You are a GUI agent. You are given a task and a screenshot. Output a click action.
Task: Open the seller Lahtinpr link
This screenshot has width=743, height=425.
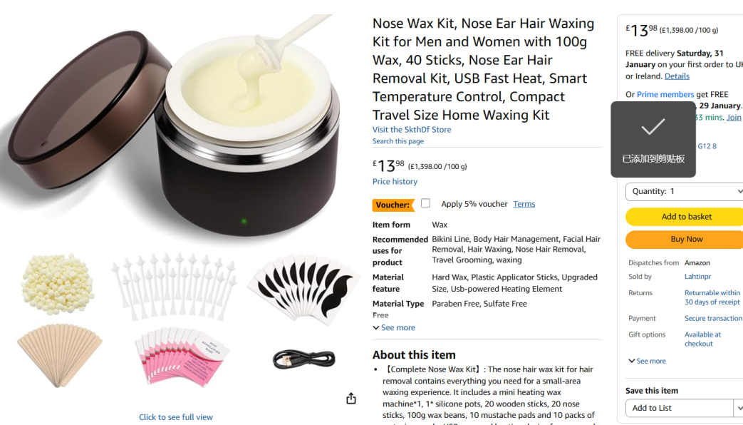(697, 277)
